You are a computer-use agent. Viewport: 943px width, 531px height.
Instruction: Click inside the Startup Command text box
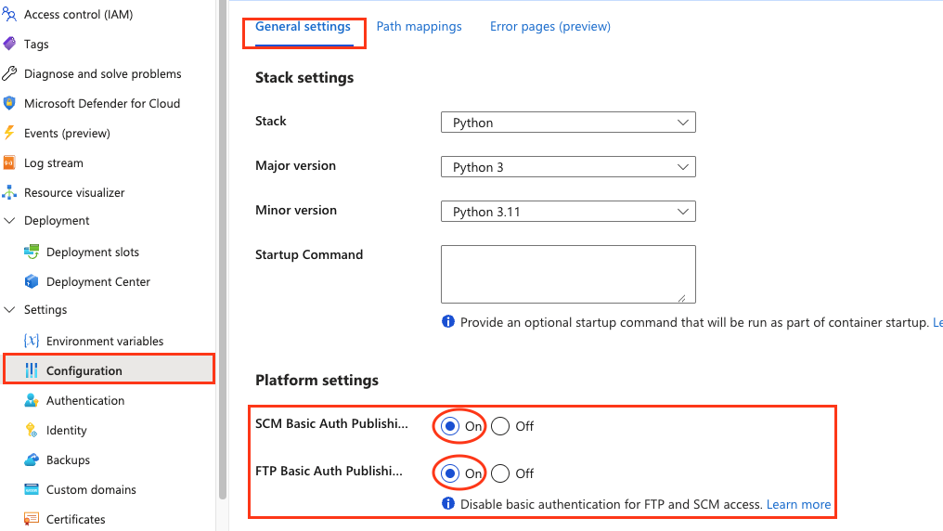(568, 274)
